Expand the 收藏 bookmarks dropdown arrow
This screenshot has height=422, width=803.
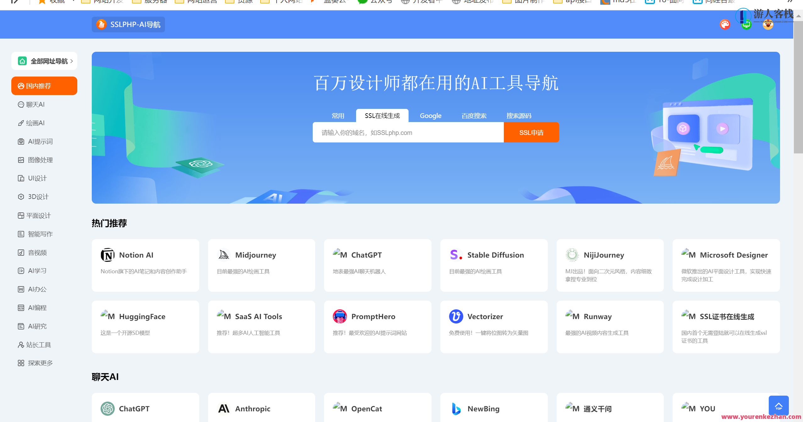click(73, 1)
